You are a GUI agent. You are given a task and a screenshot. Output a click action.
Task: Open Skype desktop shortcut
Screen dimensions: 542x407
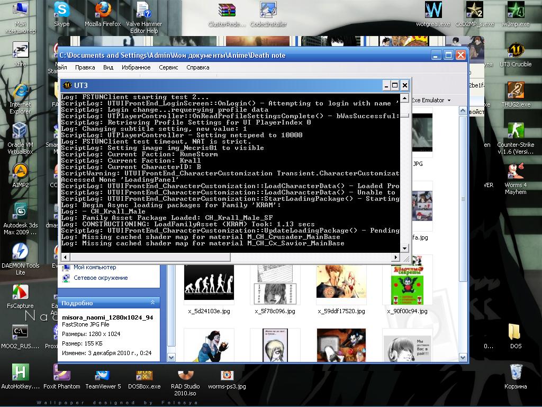click(x=61, y=10)
